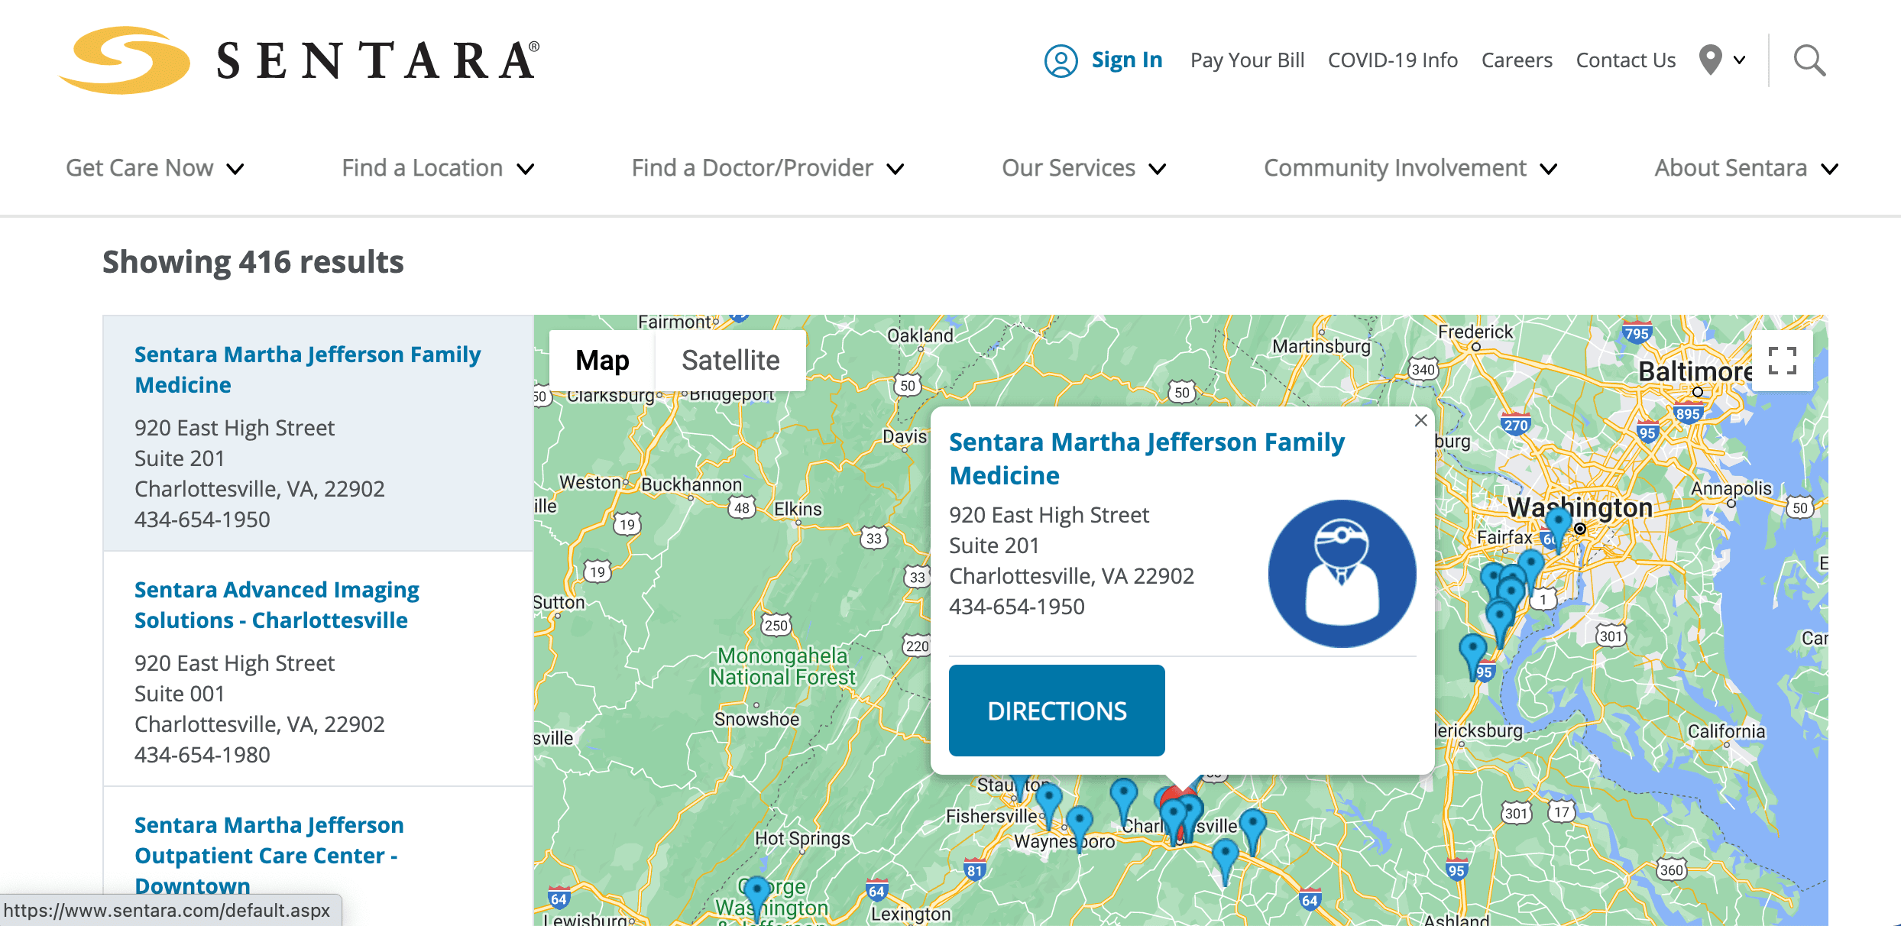The height and width of the screenshot is (926, 1901).
Task: Click the Sentara logo
Action: click(x=300, y=60)
